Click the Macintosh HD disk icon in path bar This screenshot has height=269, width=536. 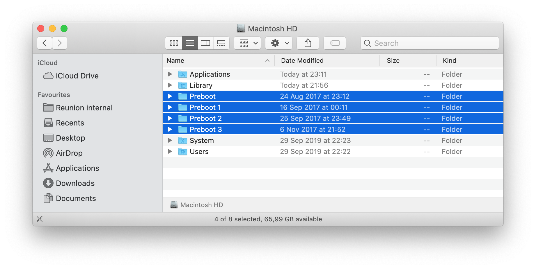tap(174, 205)
